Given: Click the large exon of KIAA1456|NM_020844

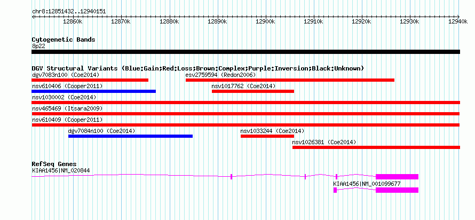Looking at the screenshot, I should pos(397,177).
